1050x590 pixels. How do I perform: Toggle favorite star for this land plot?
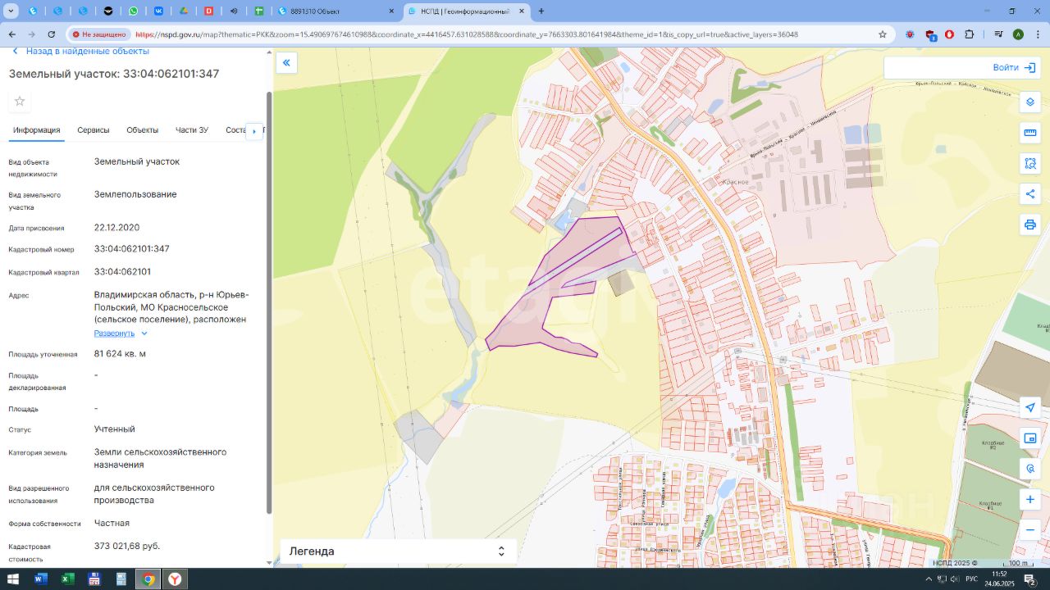(20, 101)
